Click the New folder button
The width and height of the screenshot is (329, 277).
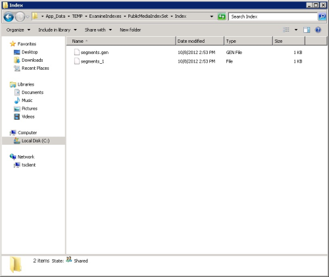pyautogui.click(x=130, y=30)
